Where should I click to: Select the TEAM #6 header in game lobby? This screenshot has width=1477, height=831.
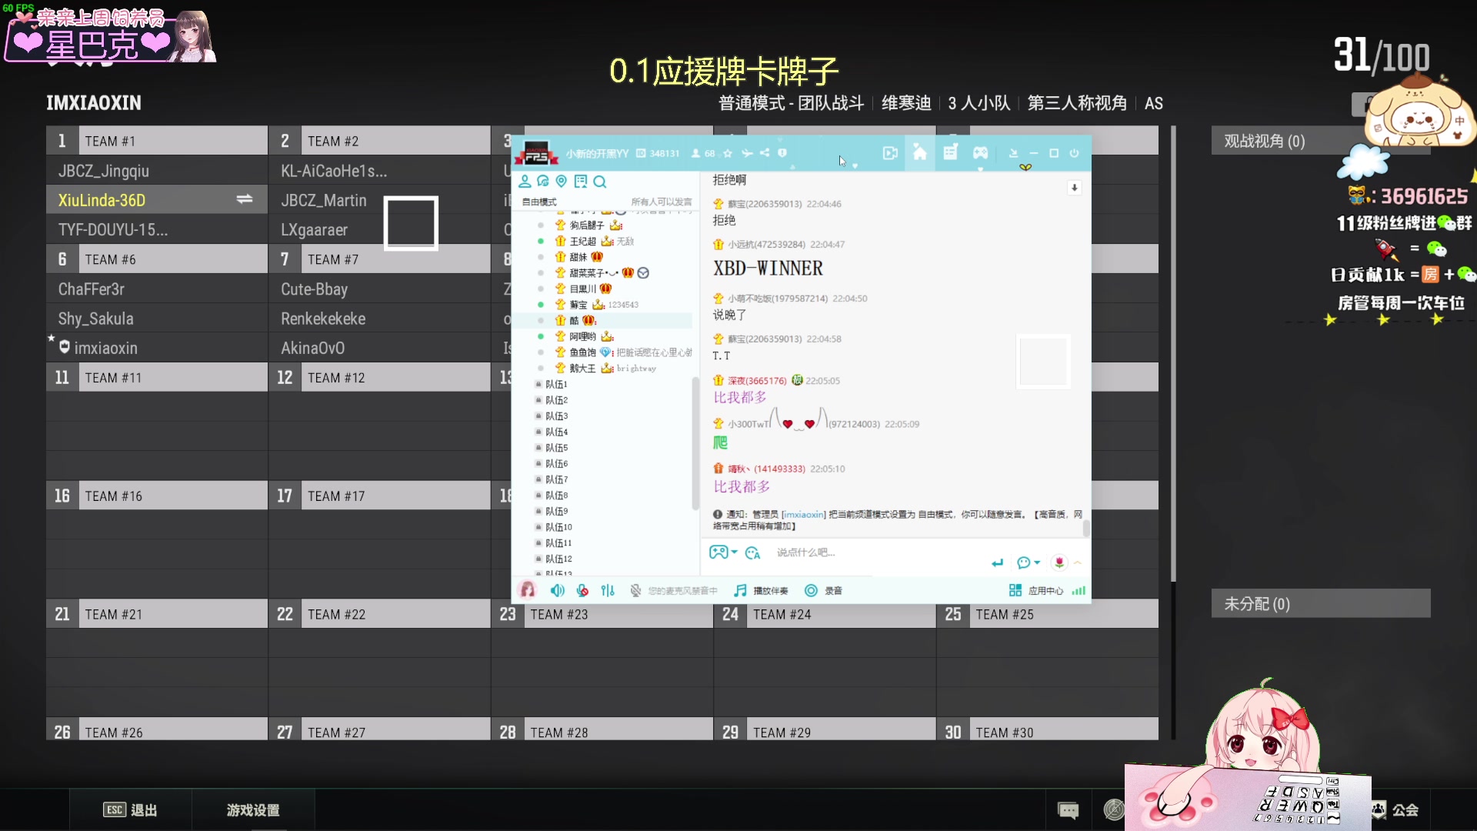click(x=157, y=259)
